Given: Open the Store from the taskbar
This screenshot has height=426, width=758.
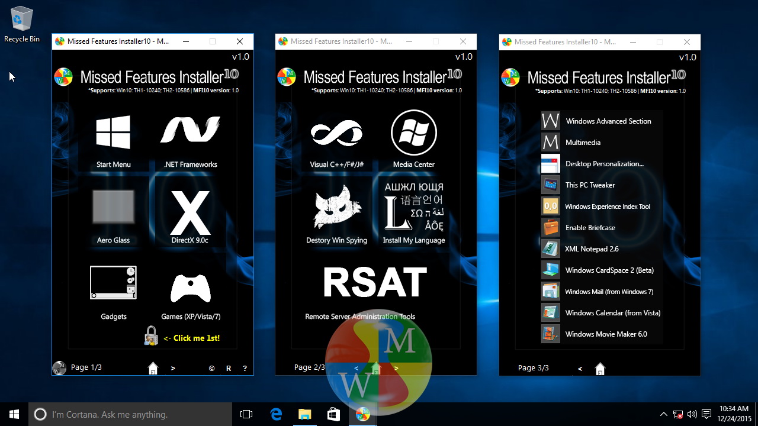Looking at the screenshot, I should click(x=333, y=414).
